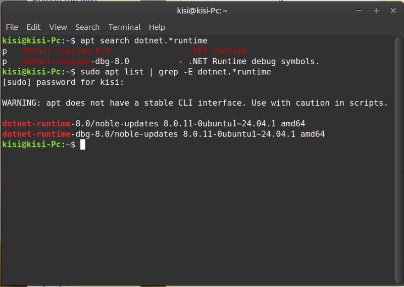Click dotnet-runtime-dbg-8.0/noble-updates output line
The height and width of the screenshot is (287, 404).
164,134
